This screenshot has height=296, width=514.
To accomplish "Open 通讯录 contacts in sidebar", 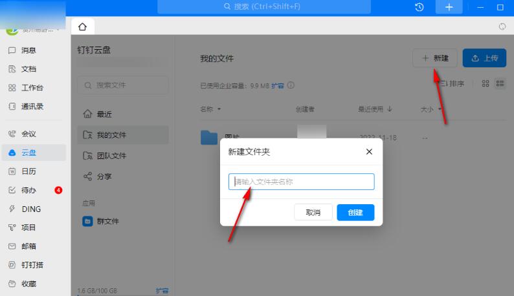I will pyautogui.click(x=32, y=107).
